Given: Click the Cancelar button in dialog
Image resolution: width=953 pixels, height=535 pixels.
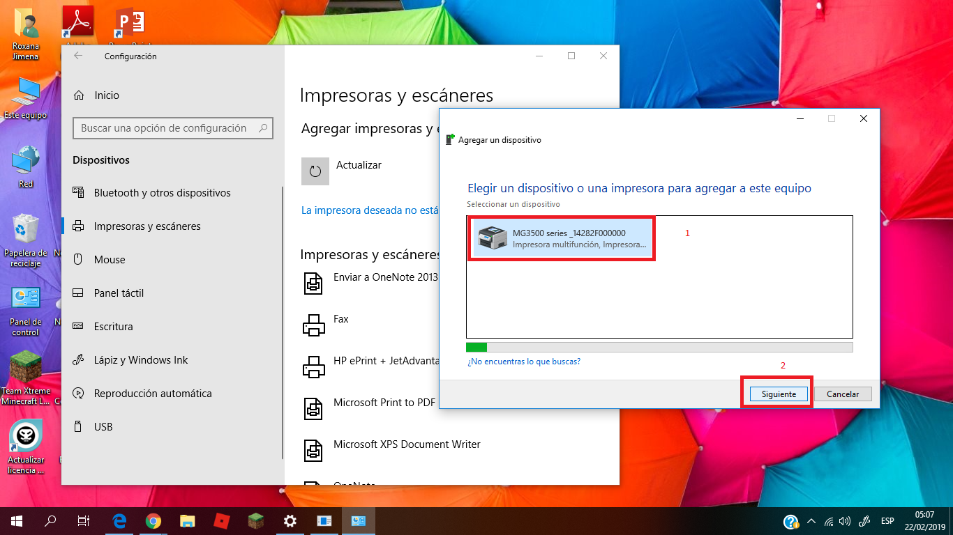Looking at the screenshot, I should 843,394.
